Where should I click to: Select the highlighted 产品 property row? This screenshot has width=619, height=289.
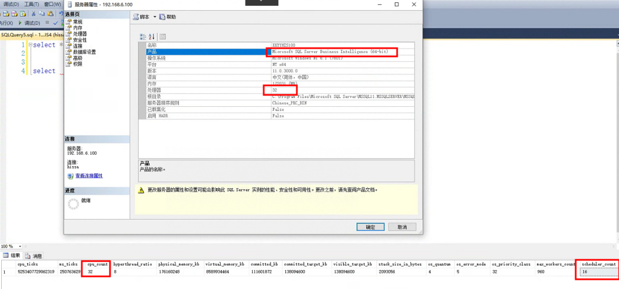(280, 52)
